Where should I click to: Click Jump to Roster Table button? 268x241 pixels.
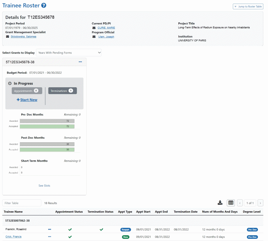[248, 6]
